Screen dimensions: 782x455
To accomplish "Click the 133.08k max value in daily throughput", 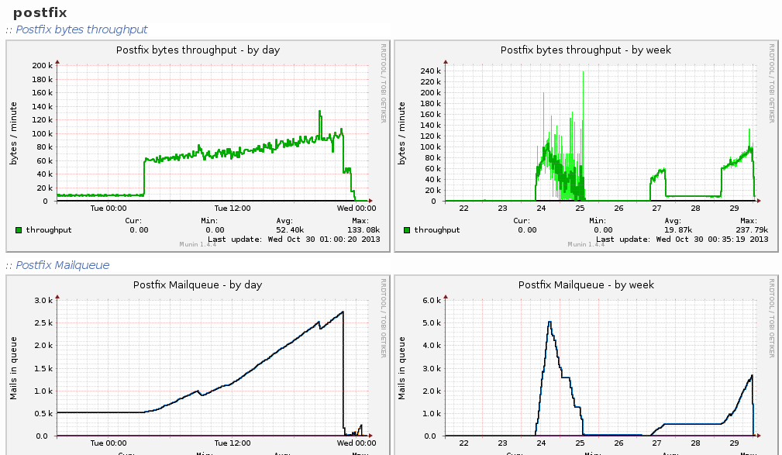I will point(363,230).
